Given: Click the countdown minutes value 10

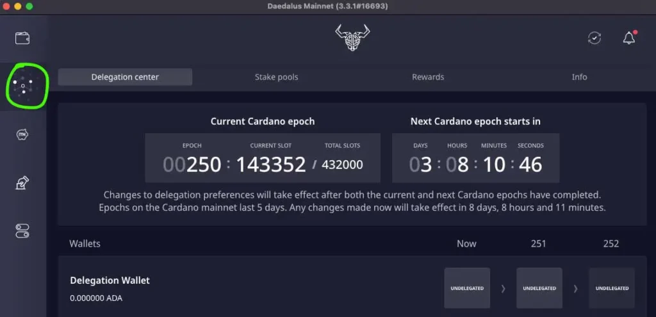Looking at the screenshot, I should [494, 165].
